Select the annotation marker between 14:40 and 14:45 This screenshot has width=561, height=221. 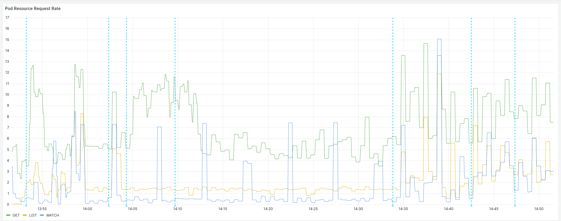click(471, 205)
